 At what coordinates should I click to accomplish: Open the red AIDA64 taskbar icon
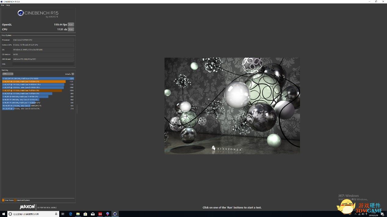coord(100,214)
